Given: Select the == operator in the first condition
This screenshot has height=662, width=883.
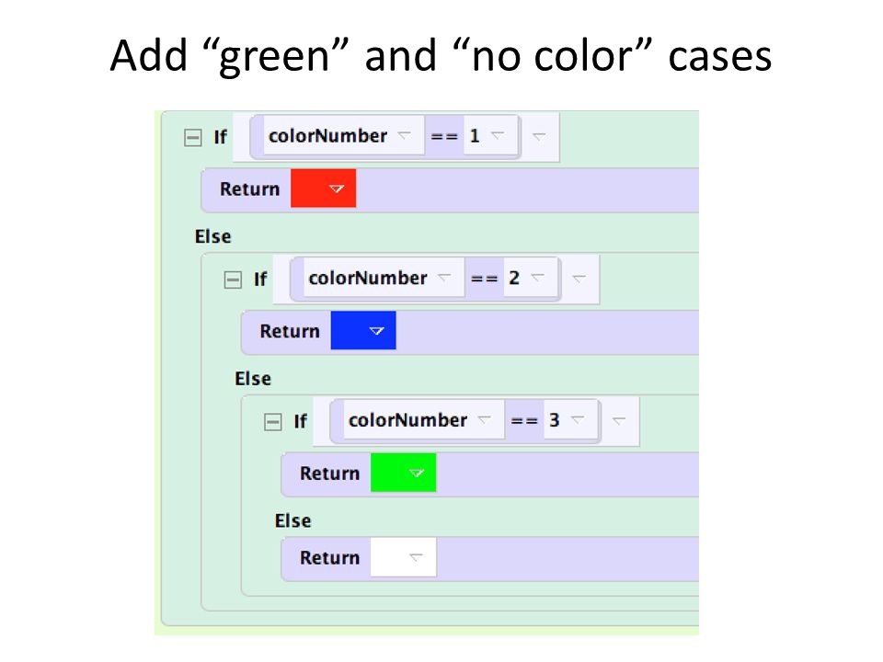Looking at the screenshot, I should [x=444, y=136].
